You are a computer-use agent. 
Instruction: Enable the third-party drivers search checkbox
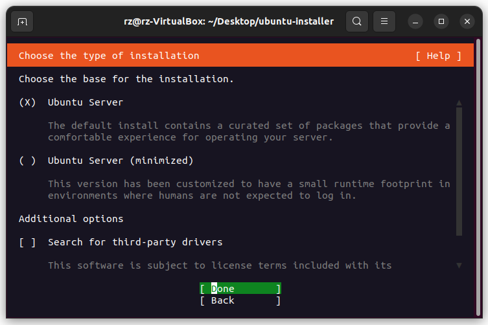pyautogui.click(x=28, y=242)
